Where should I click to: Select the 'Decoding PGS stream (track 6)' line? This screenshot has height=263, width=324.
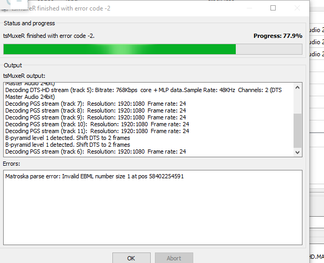pos(96,151)
